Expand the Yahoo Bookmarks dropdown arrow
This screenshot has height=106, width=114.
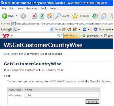pyautogui.click(x=101, y=36)
